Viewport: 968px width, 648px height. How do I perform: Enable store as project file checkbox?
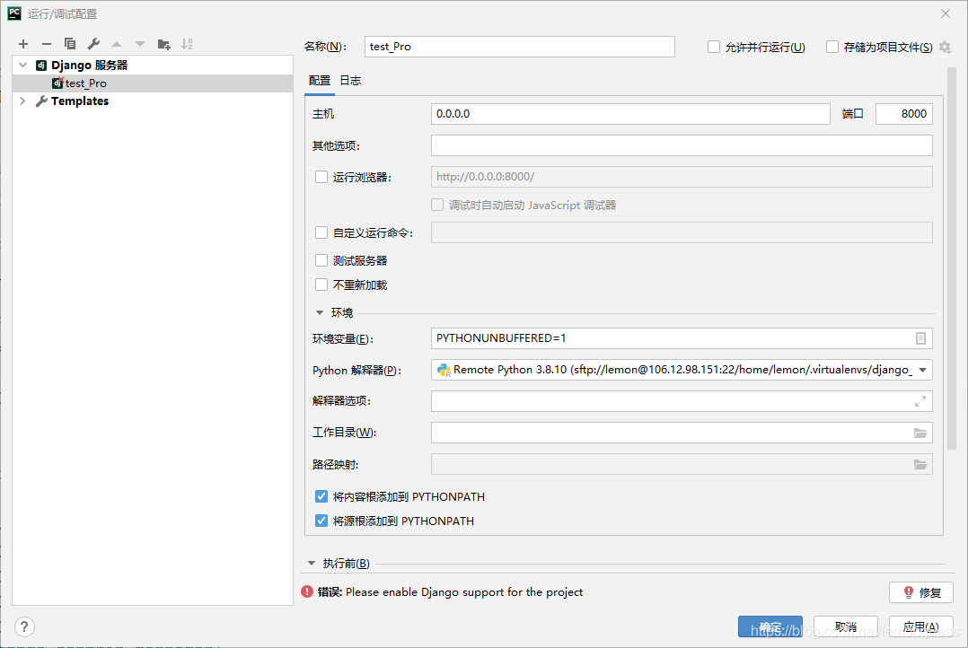tap(832, 47)
